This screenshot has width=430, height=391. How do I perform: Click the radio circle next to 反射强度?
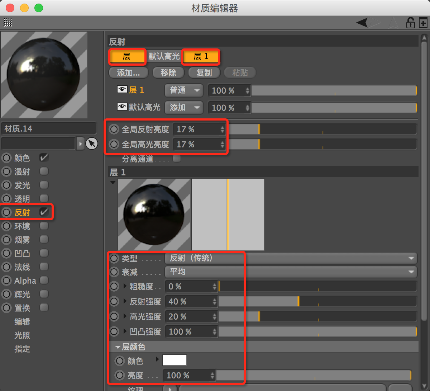pyautogui.click(x=114, y=301)
